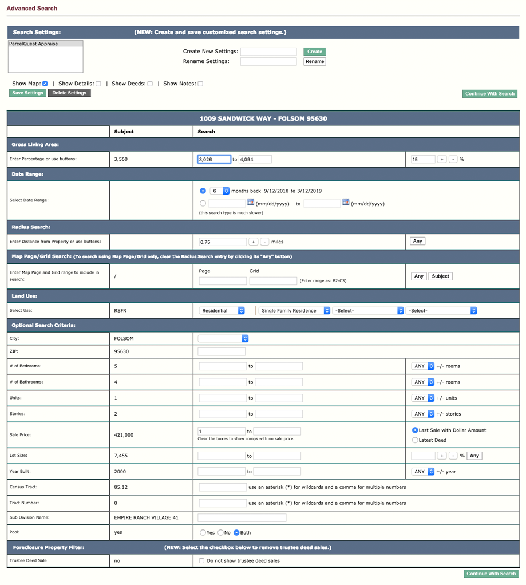The height and width of the screenshot is (585, 526).
Task: Increase radius search miles with plus button
Action: tap(254, 242)
